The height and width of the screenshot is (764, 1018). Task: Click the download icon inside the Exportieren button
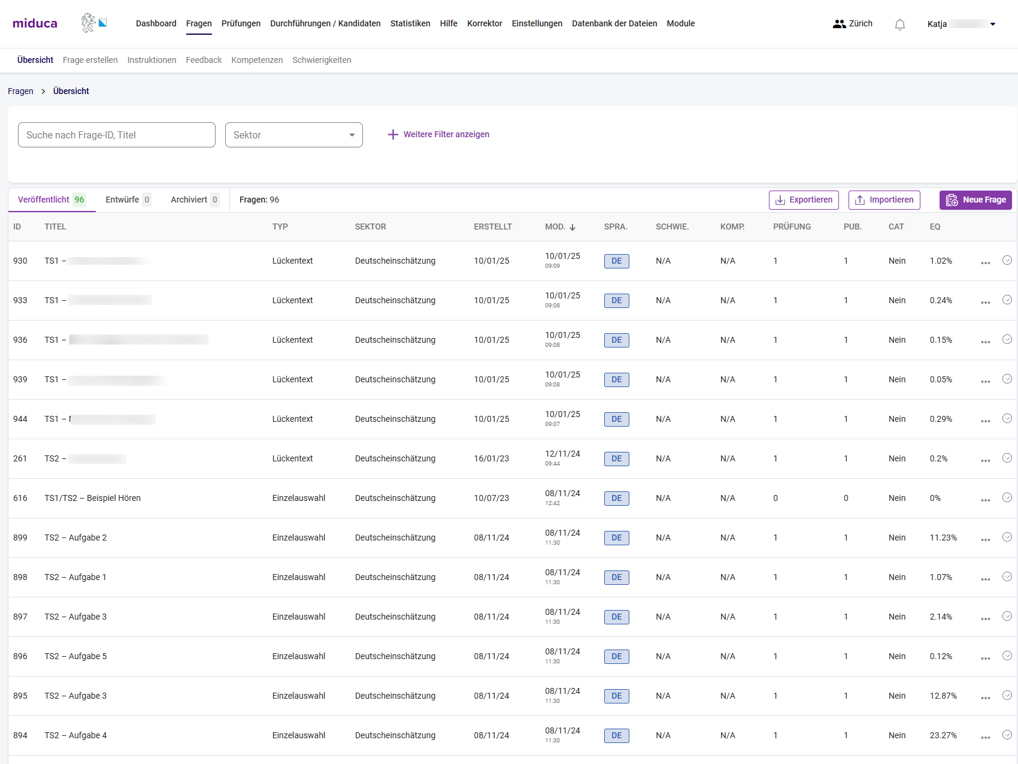click(780, 200)
